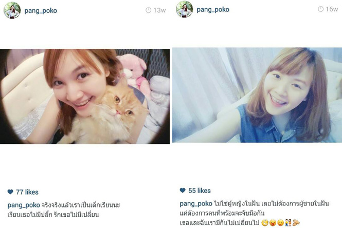Click the heart icon beside 77 likes

pos(10,192)
